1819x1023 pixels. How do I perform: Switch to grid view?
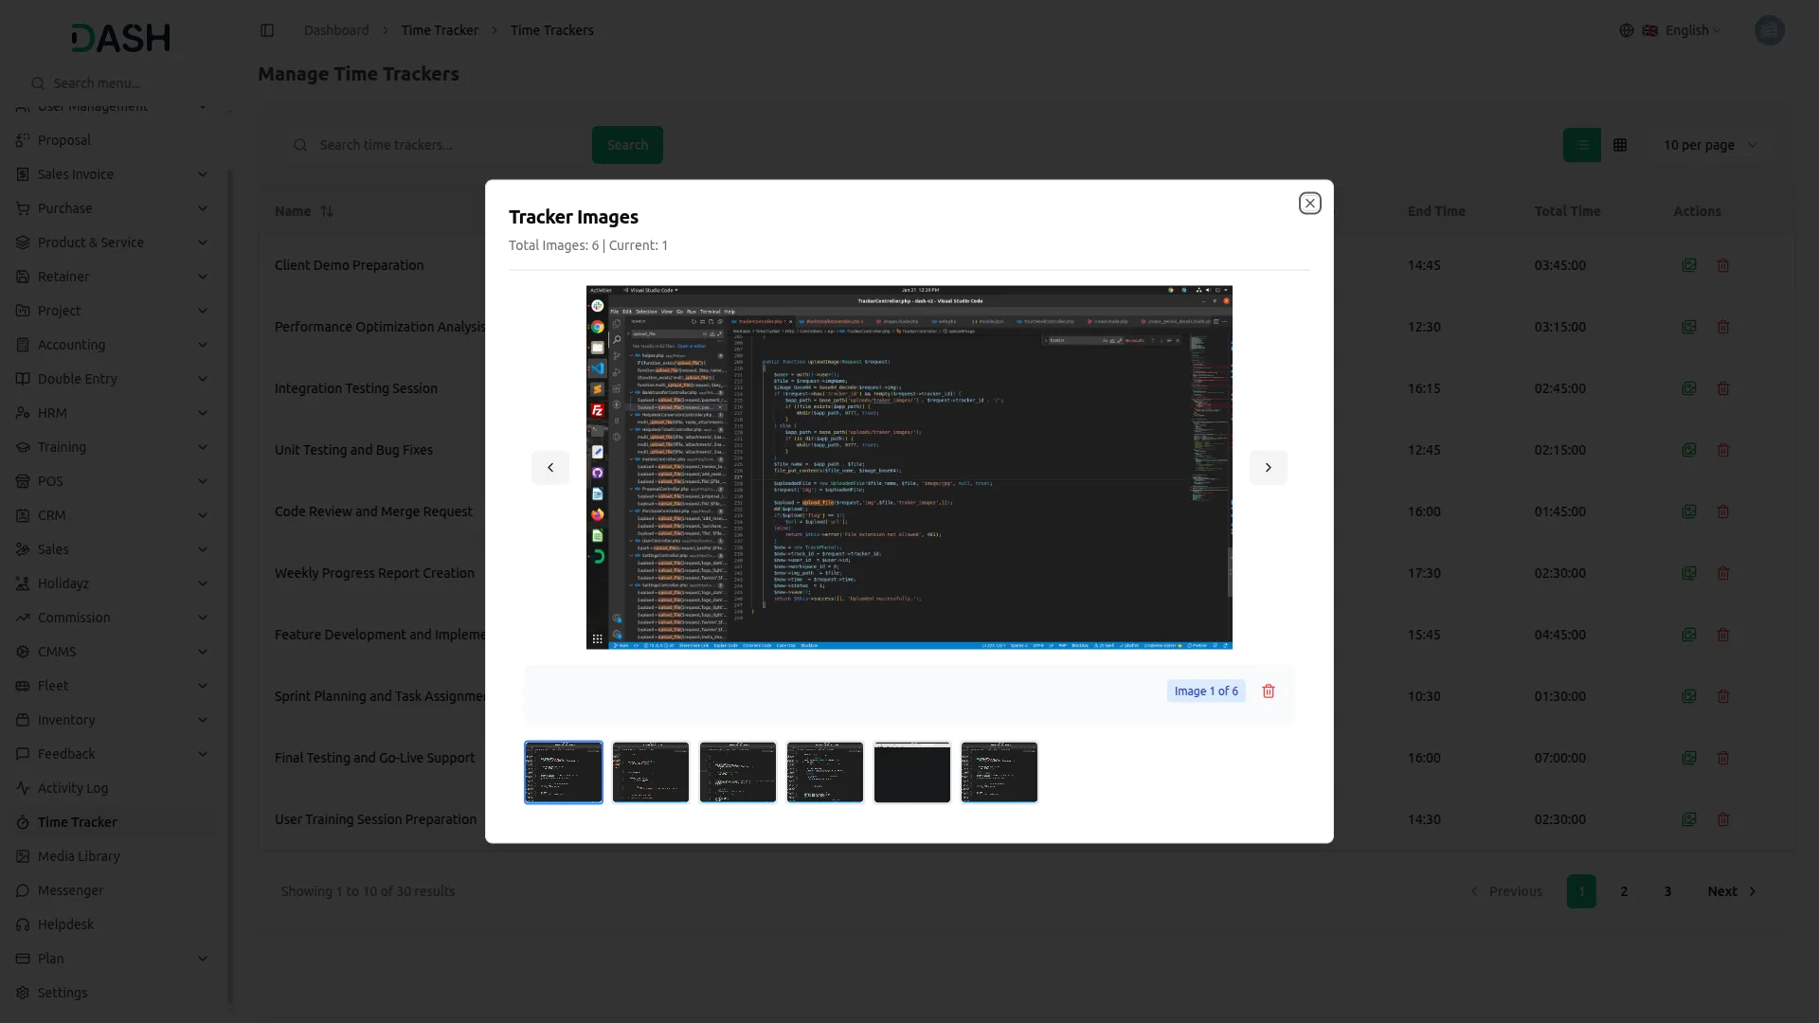(x=1620, y=145)
